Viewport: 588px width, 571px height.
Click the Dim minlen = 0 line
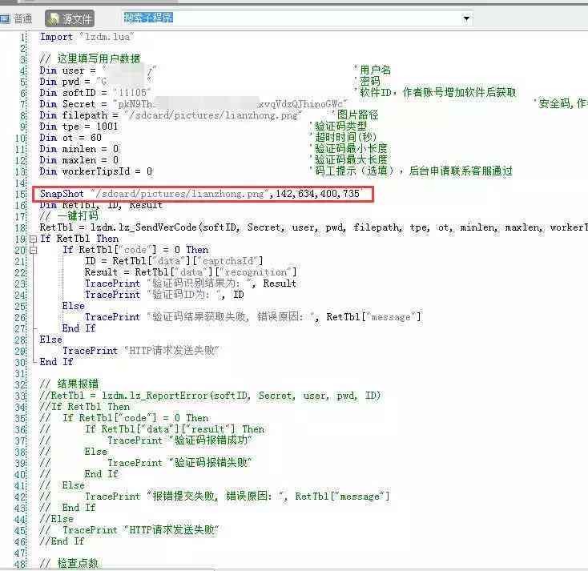79,149
